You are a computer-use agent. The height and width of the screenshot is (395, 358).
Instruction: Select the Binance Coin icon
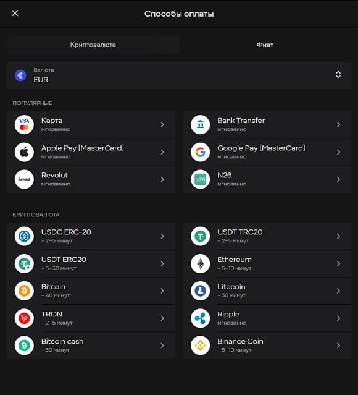coord(200,346)
